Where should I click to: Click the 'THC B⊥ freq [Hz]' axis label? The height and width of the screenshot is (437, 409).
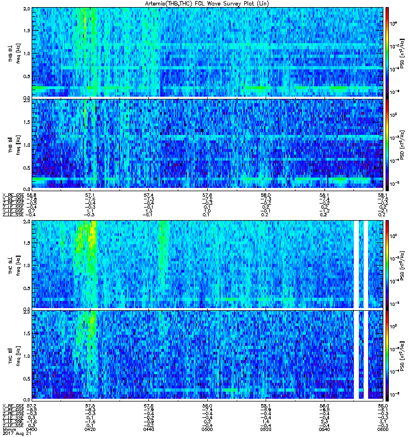[15, 265]
